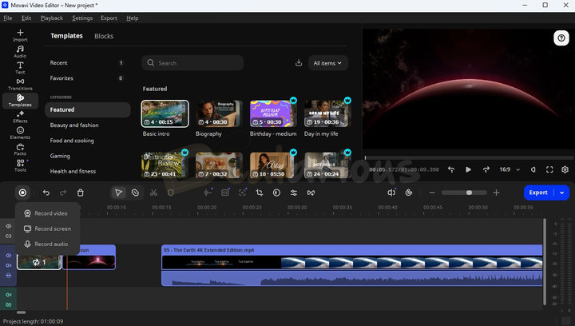Zoom out timeline with minus button

432,193
